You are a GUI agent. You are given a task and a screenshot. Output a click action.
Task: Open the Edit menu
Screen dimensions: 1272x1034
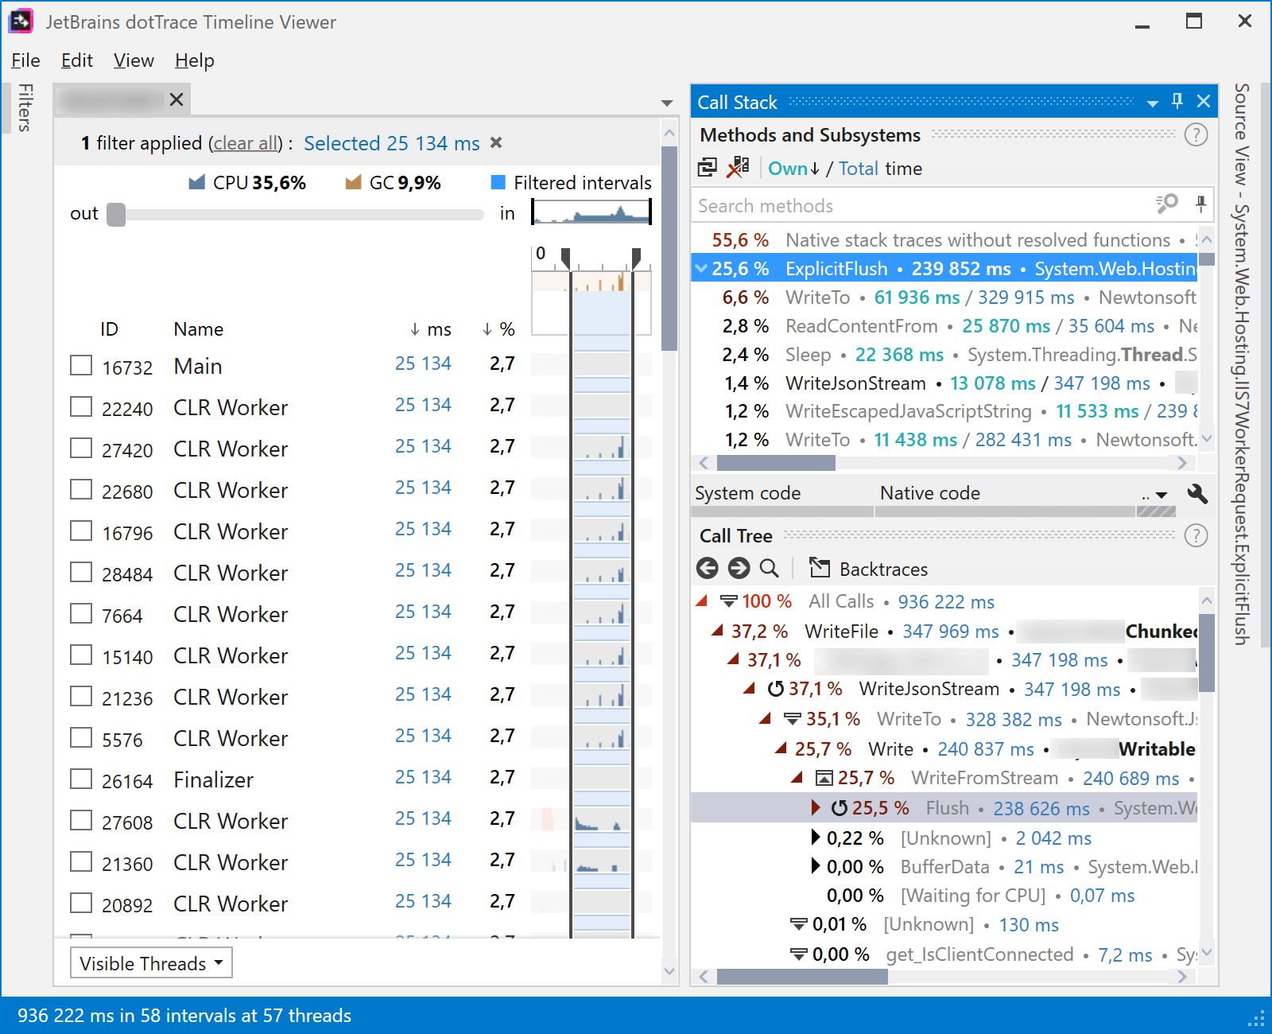tap(77, 60)
